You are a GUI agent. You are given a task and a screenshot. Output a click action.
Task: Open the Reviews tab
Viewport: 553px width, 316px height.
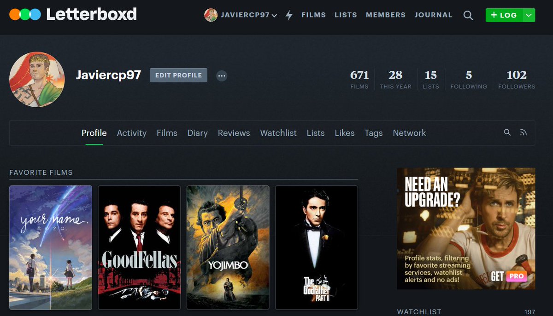[234, 133]
